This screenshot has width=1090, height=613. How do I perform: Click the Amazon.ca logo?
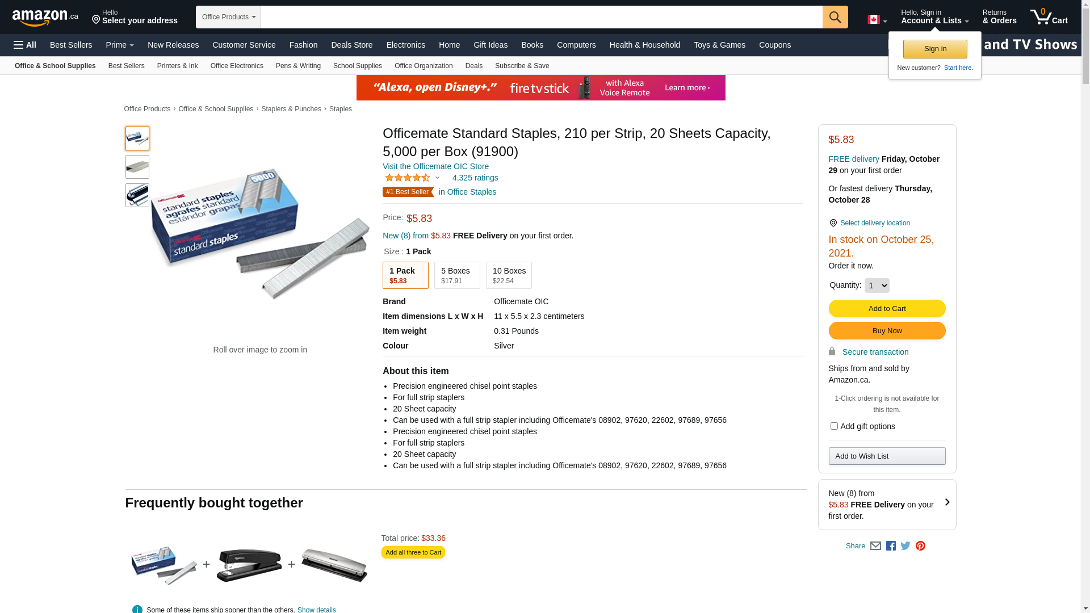[x=45, y=18]
